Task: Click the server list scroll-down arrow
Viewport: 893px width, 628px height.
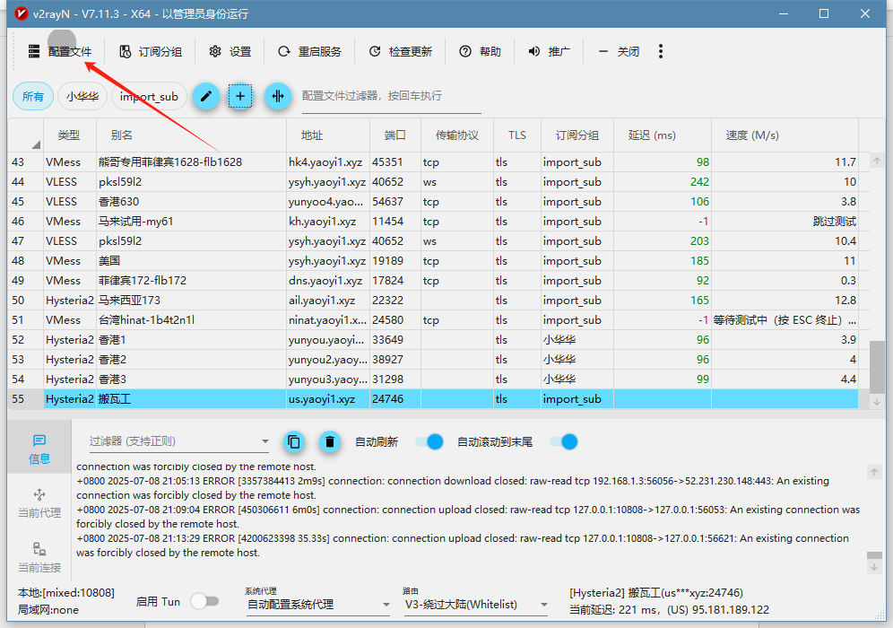Action: (877, 402)
